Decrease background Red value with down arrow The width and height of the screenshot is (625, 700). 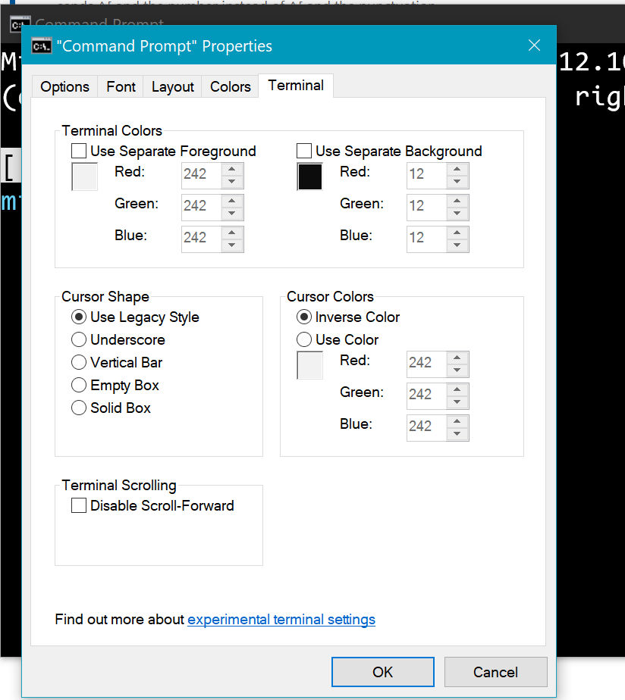point(457,181)
